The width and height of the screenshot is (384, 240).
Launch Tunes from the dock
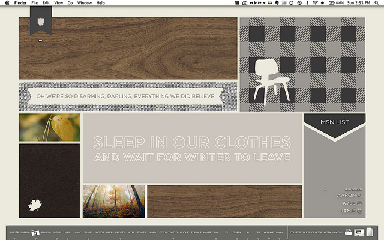click(88, 232)
